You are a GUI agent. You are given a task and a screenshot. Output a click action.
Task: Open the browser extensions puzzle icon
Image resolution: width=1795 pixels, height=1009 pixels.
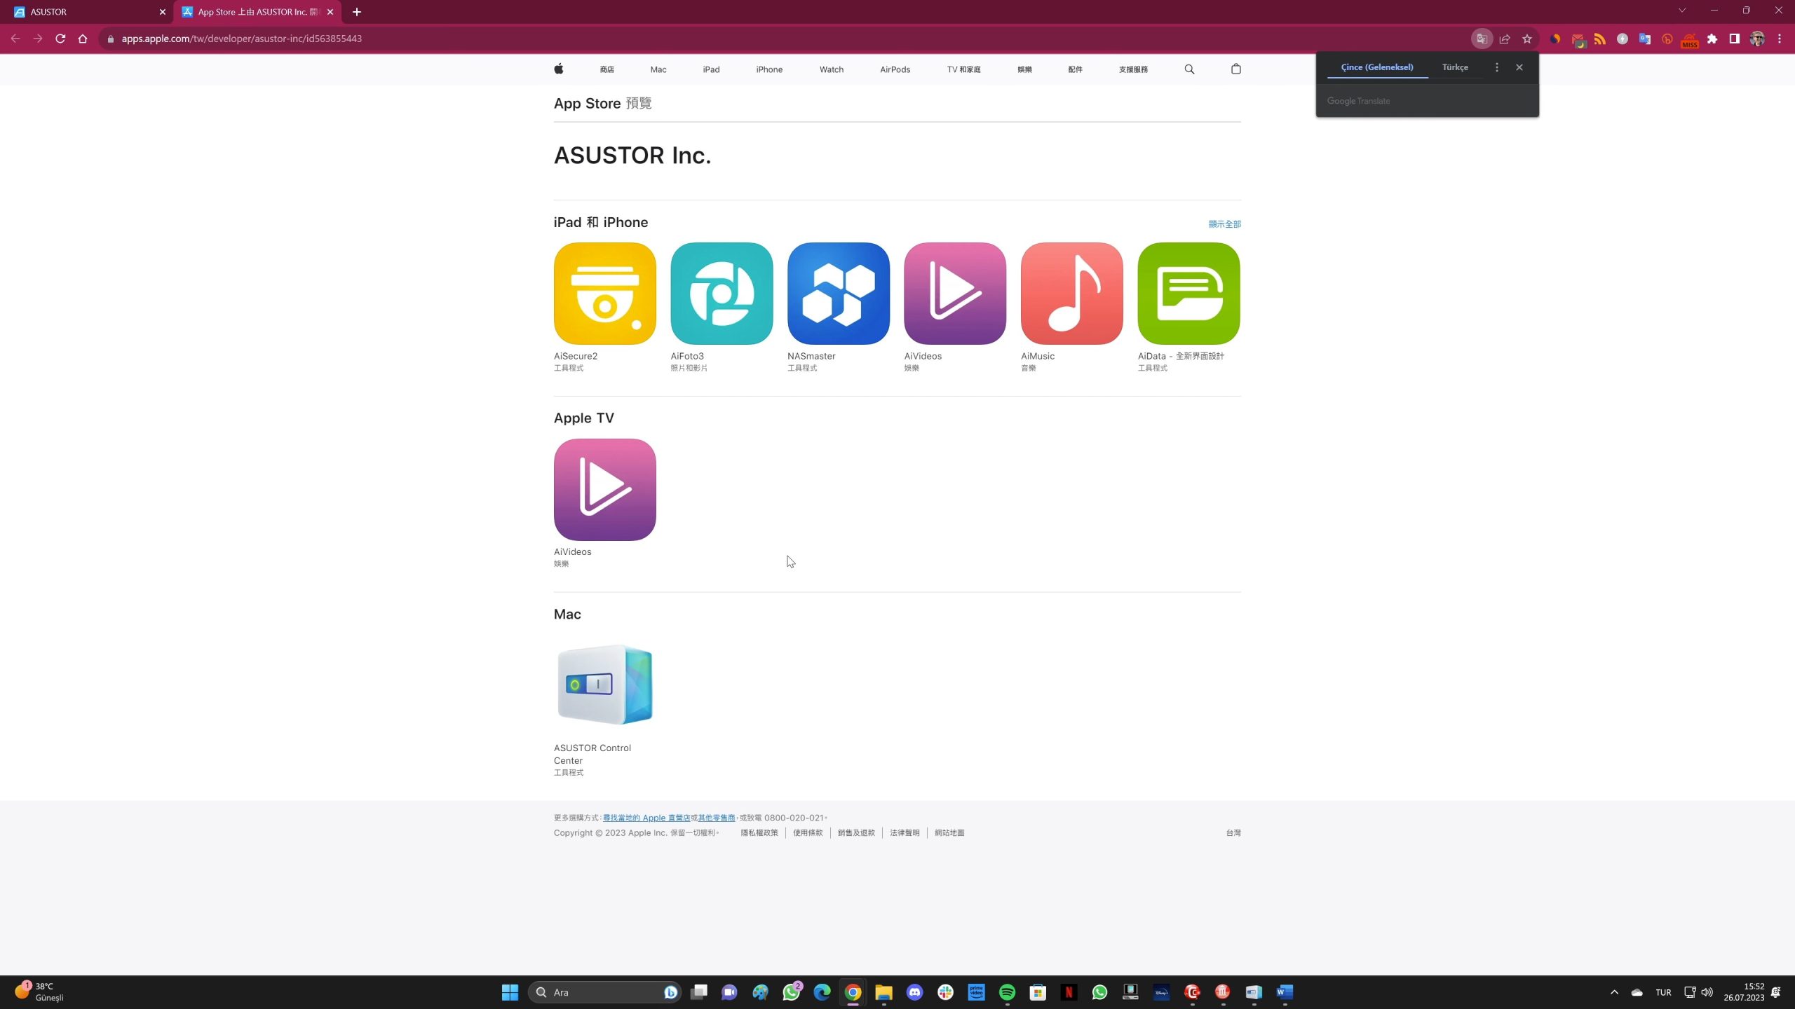coord(1712,39)
